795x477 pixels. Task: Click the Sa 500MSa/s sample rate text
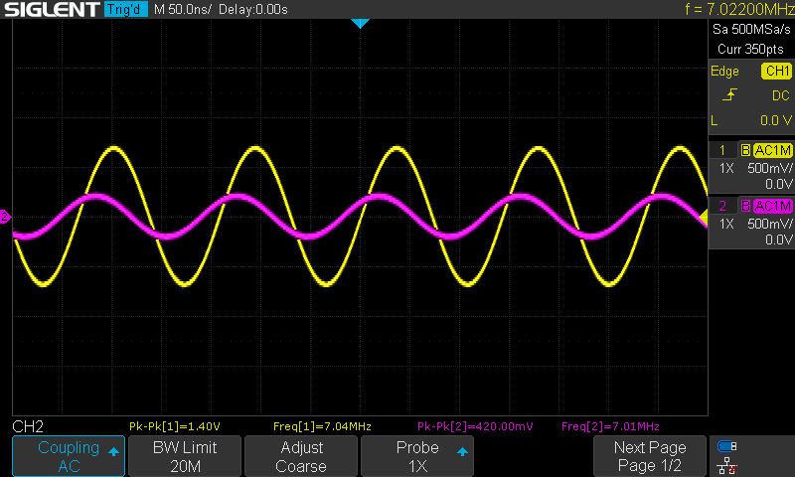pos(751,30)
